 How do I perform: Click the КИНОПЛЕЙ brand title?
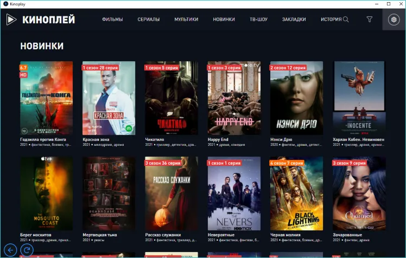coord(49,20)
